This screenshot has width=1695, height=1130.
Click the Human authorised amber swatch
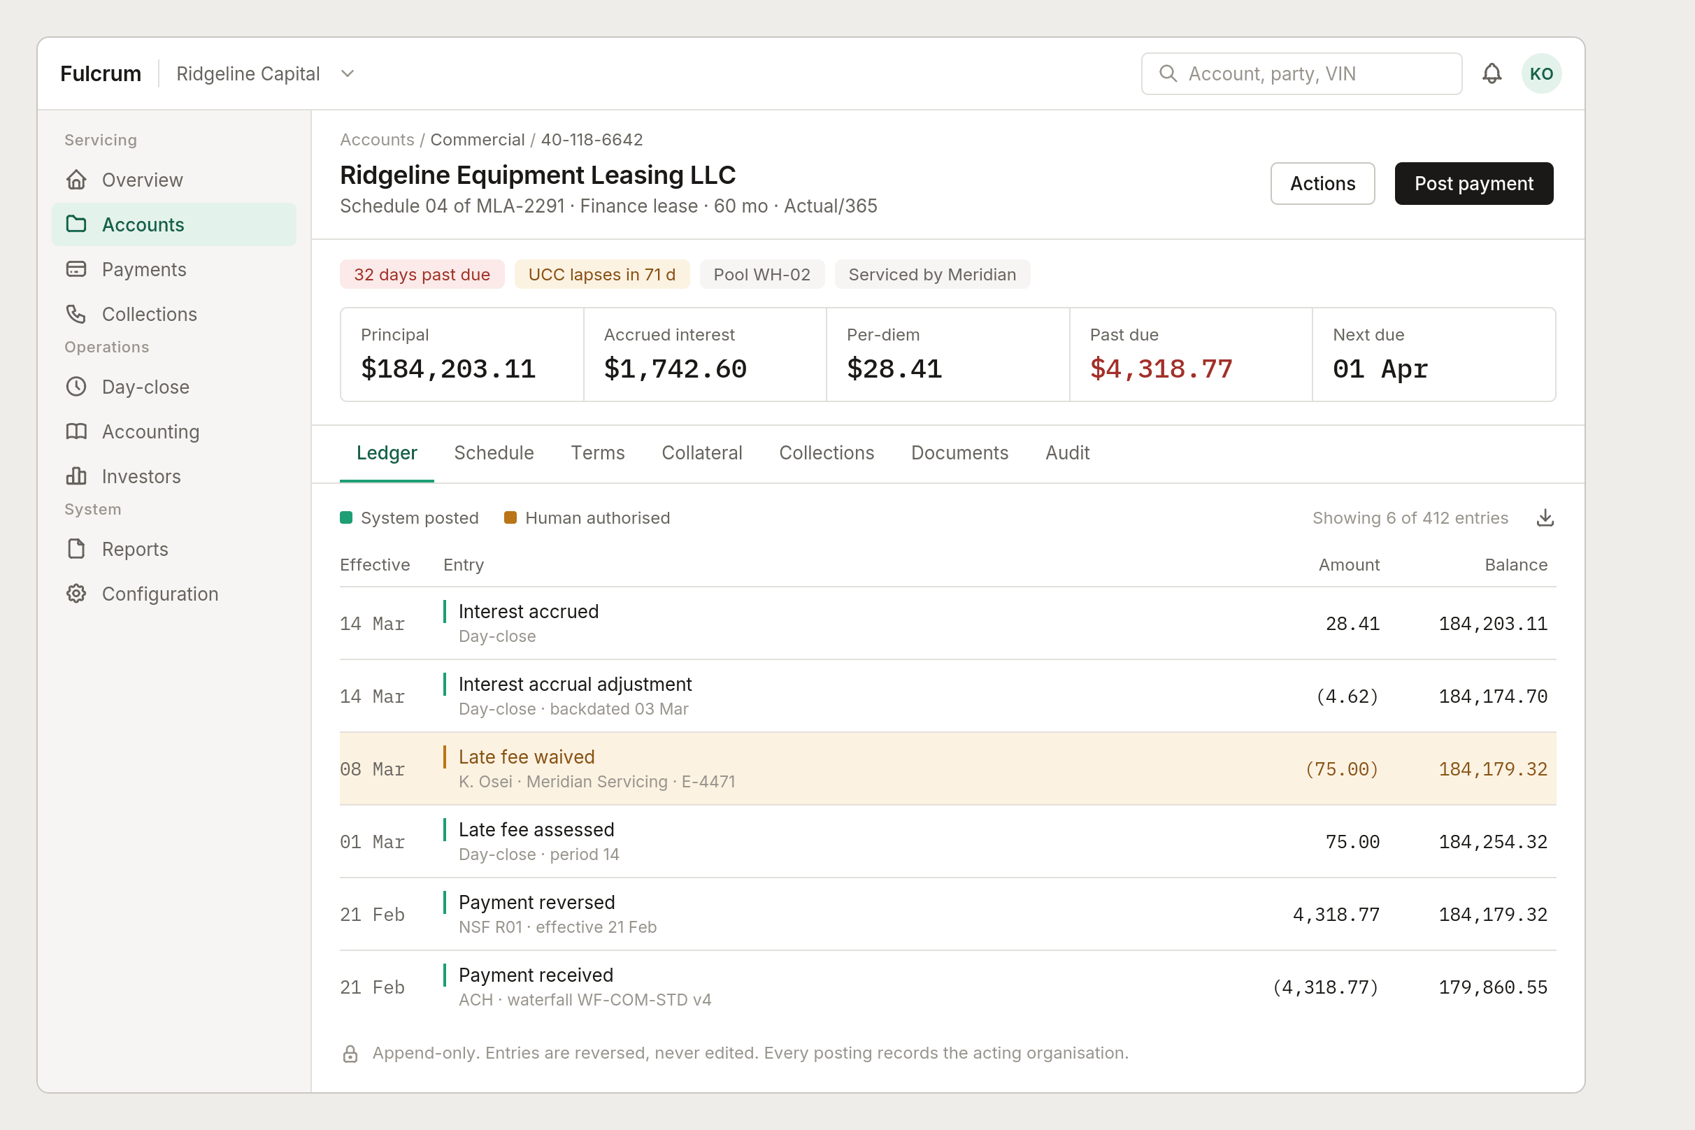pyautogui.click(x=510, y=517)
